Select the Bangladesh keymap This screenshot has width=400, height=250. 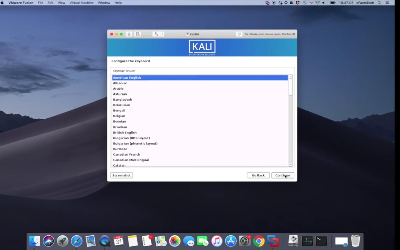[x=200, y=100]
